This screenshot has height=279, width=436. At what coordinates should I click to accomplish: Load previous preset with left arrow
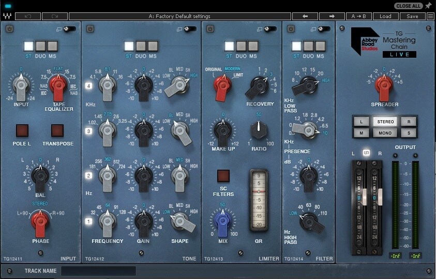(x=305, y=16)
